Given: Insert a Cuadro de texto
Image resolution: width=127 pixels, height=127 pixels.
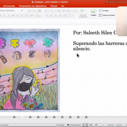Looking at the screenshot, I should point(107,15).
